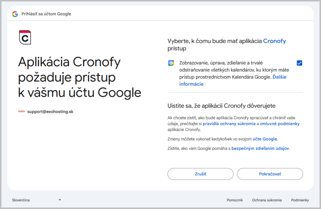The image size is (321, 209).
Task: Click Podmienky in the footer
Action: click(x=300, y=200)
